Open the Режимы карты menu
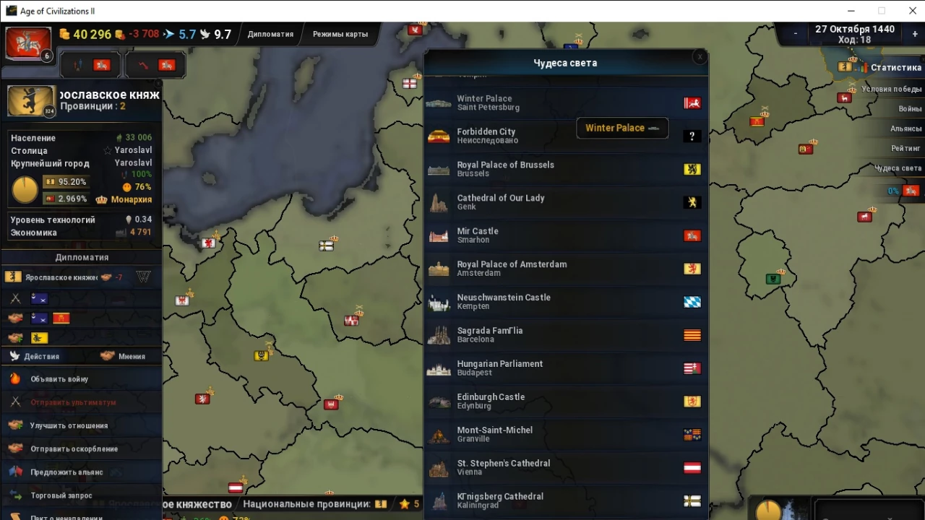Image resolution: width=925 pixels, height=520 pixels. pos(340,34)
